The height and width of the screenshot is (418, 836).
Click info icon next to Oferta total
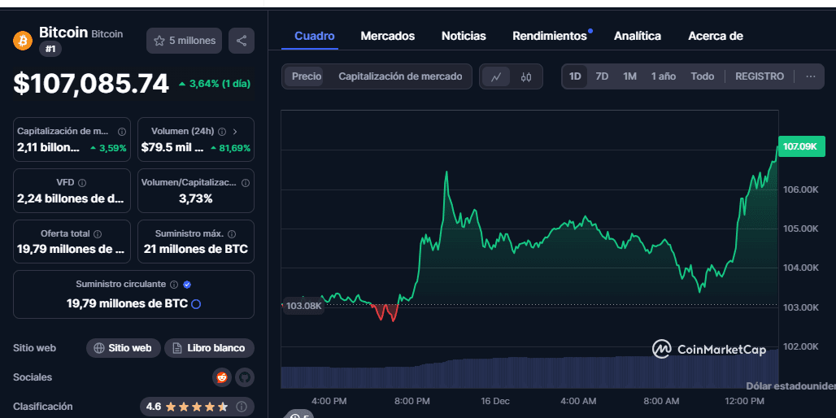point(98,233)
